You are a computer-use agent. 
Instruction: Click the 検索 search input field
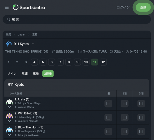pos(77,19)
